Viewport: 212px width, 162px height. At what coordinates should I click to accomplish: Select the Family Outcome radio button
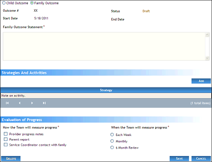tap(32, 3)
